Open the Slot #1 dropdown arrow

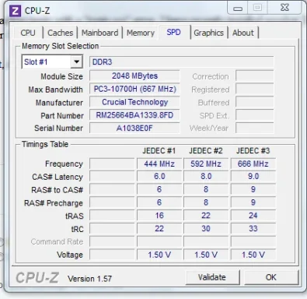click(76, 62)
